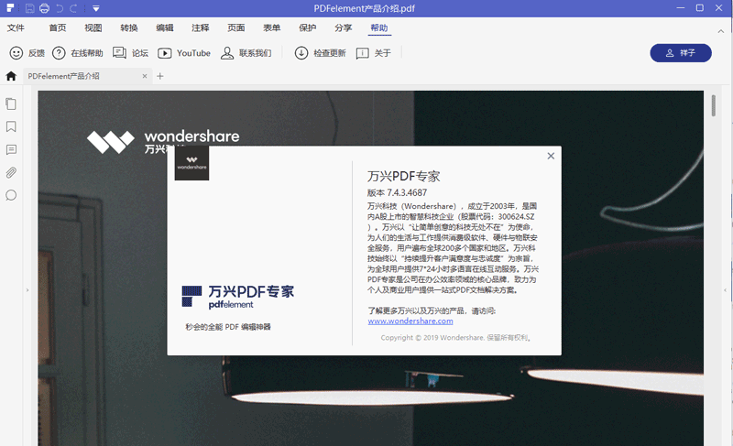Open the bookmarks panel icon
733x446 pixels.
coord(11,126)
